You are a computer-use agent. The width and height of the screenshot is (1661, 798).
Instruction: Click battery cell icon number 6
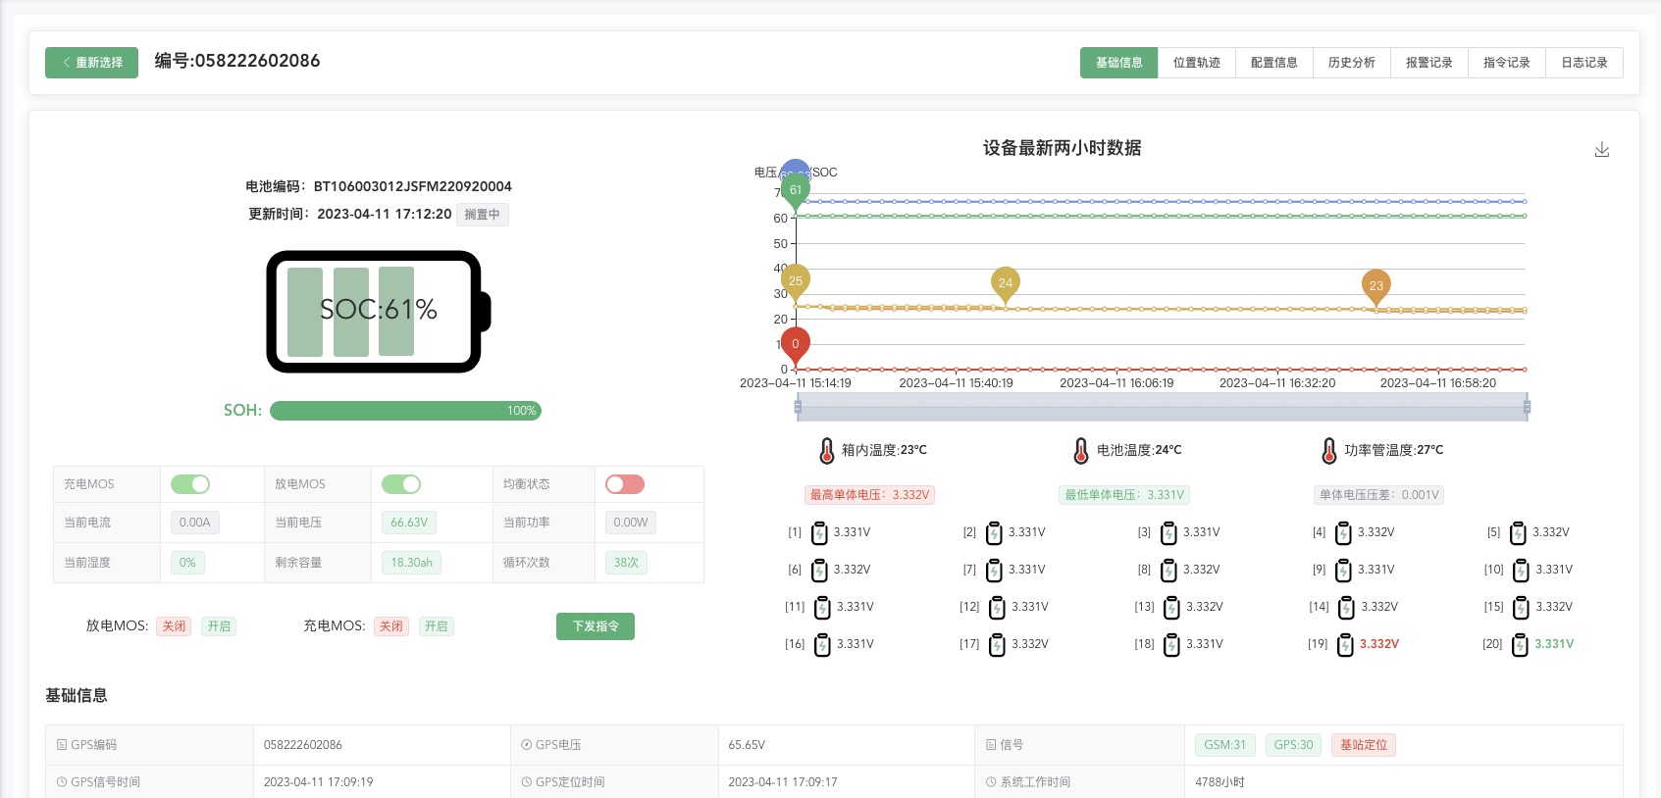[x=820, y=571]
